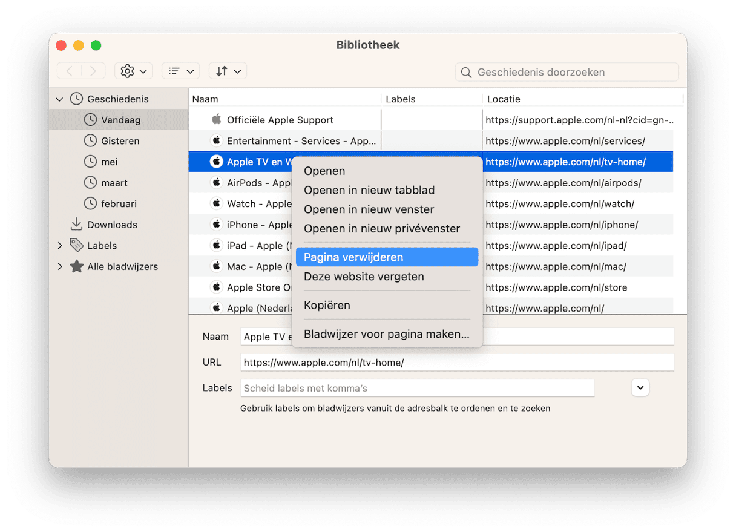This screenshot has height=532, width=736.
Task: Click the URL https://www.apple.com/nl/services/
Action: click(565, 141)
